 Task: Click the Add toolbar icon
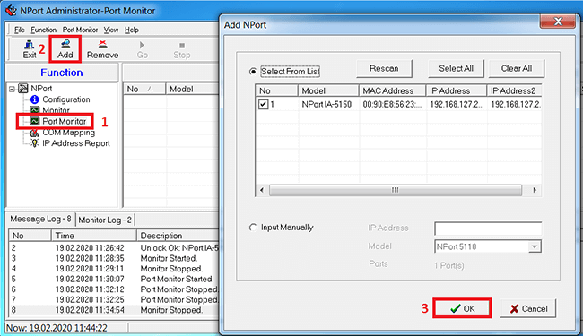click(x=65, y=49)
